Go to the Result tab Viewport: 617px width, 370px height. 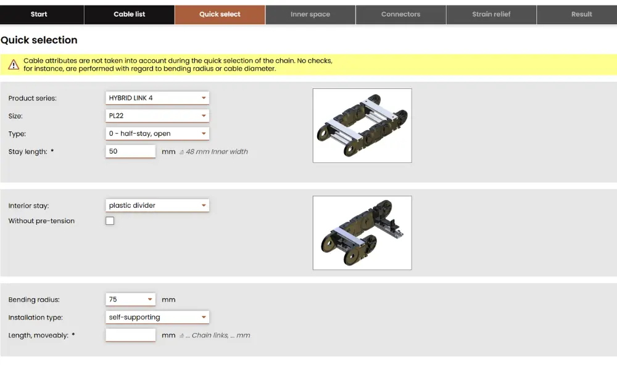pyautogui.click(x=577, y=15)
